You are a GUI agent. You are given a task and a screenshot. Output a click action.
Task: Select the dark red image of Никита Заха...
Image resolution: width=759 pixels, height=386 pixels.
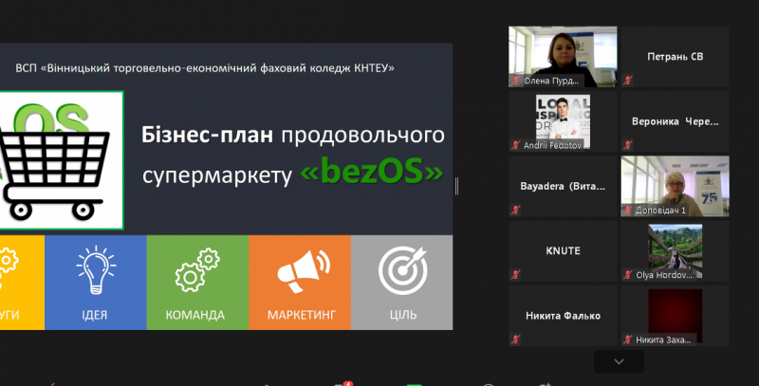675,316
